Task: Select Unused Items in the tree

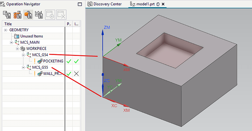Action: click(x=31, y=36)
